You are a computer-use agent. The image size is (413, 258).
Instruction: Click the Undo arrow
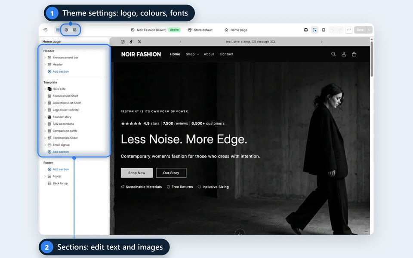[x=332, y=30]
